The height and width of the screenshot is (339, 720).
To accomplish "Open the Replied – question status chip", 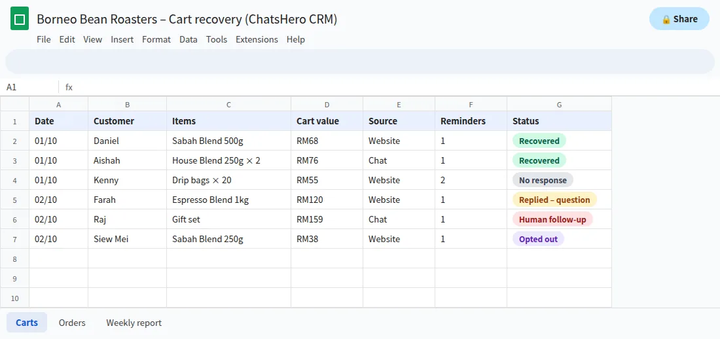I will click(554, 200).
